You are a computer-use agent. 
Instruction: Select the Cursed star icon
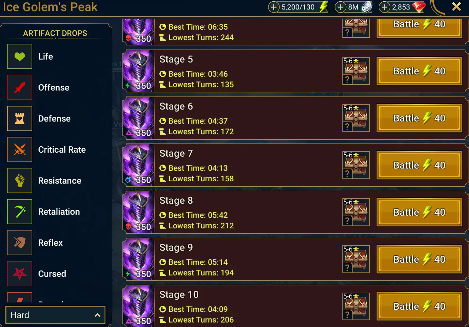20,274
